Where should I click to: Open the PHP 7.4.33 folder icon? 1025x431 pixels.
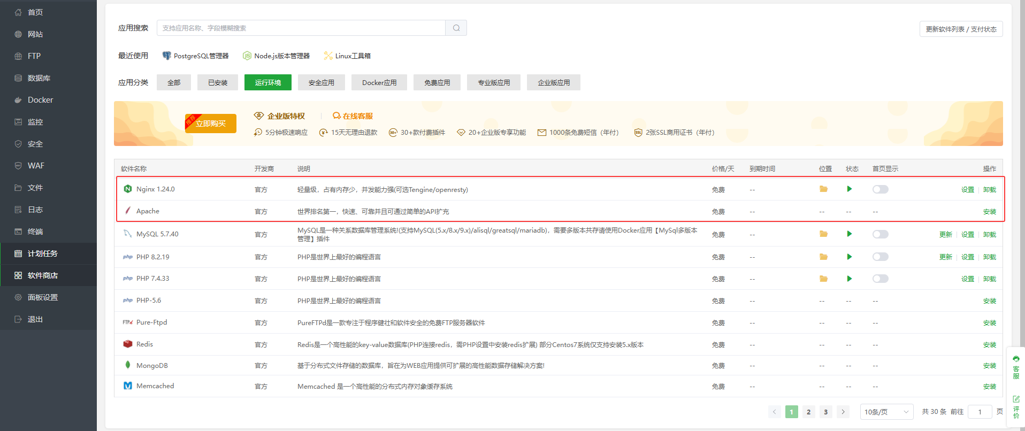pos(823,279)
